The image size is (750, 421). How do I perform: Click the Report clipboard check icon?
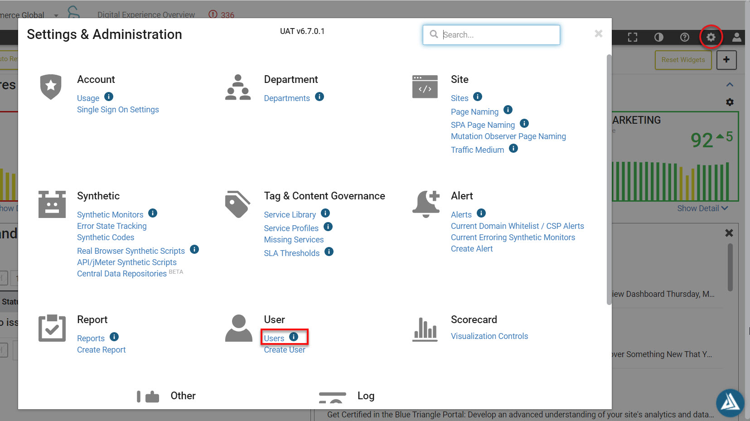coord(52,328)
